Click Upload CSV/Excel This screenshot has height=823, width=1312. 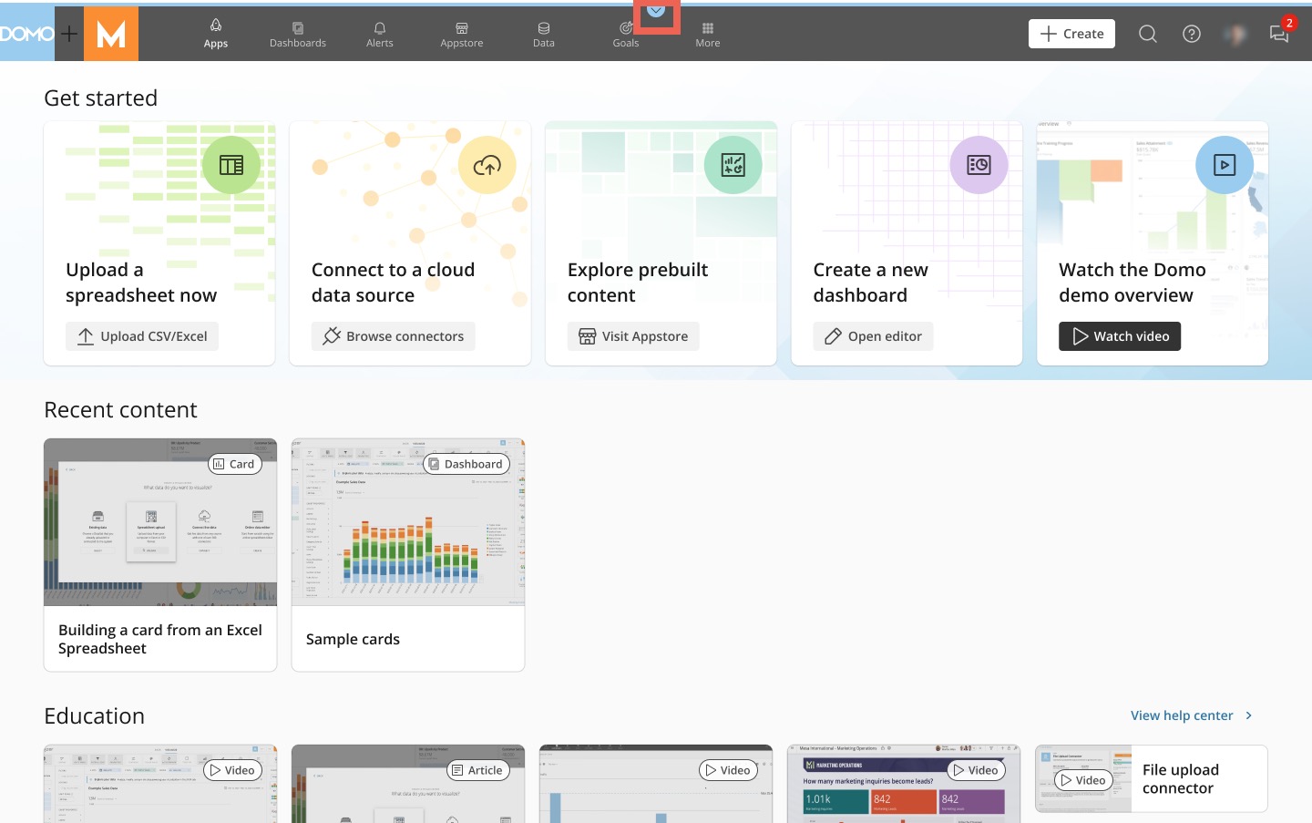(x=142, y=335)
